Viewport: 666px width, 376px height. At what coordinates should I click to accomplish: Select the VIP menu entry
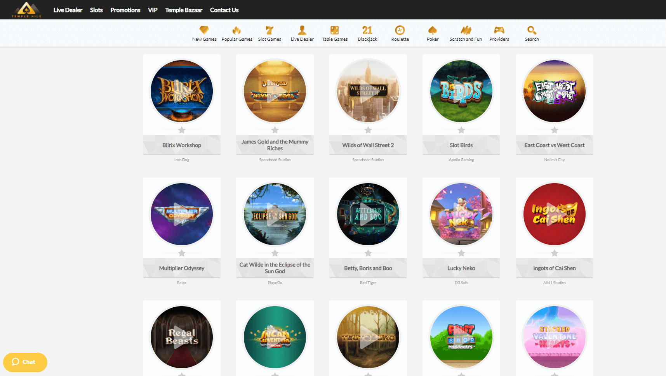pos(153,10)
